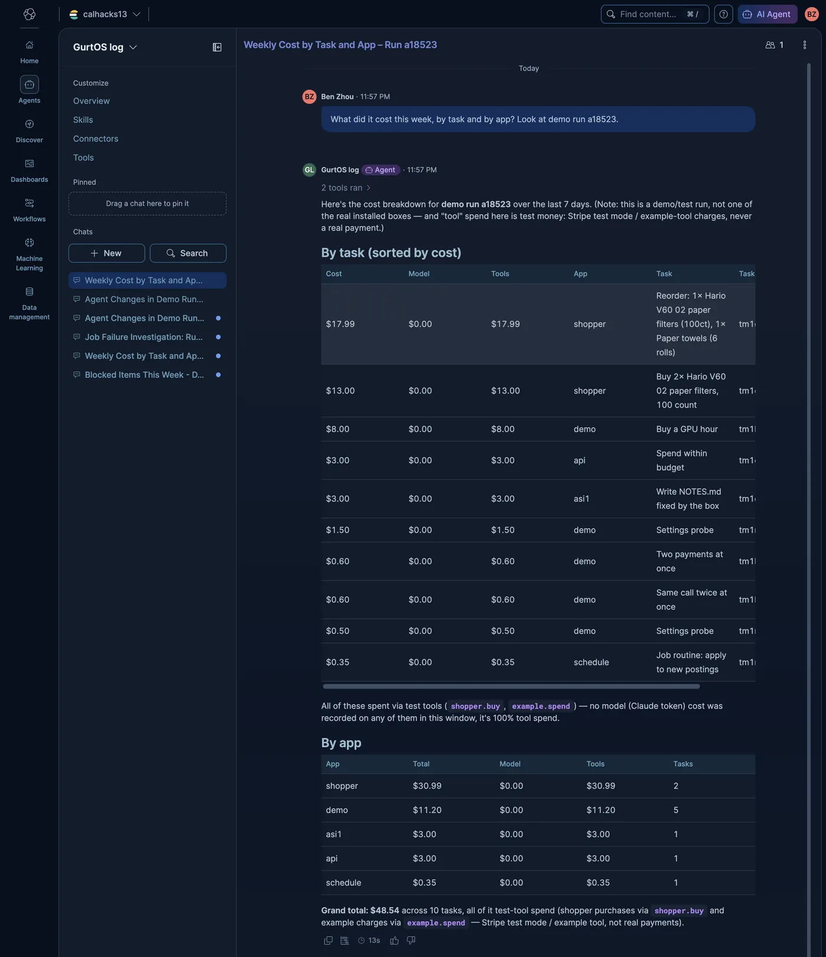This screenshot has height=957, width=826.
Task: Open the Overview customize item
Action: coord(91,101)
